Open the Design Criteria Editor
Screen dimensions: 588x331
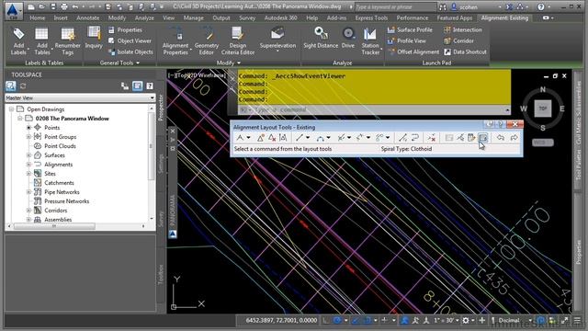coord(238,41)
